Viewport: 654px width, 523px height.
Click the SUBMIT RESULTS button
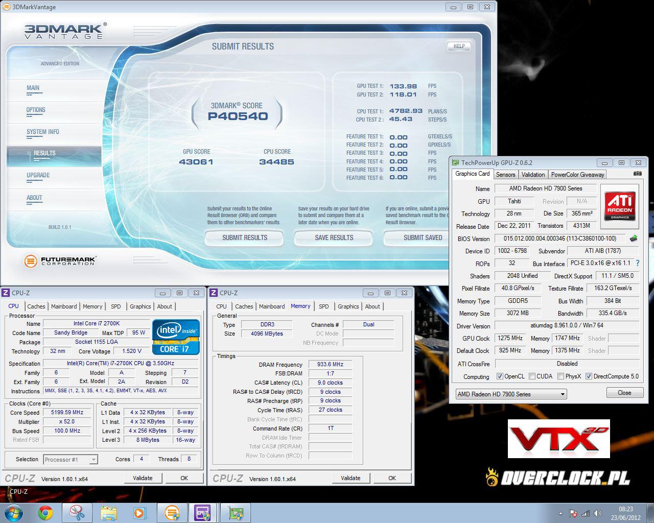coord(245,237)
